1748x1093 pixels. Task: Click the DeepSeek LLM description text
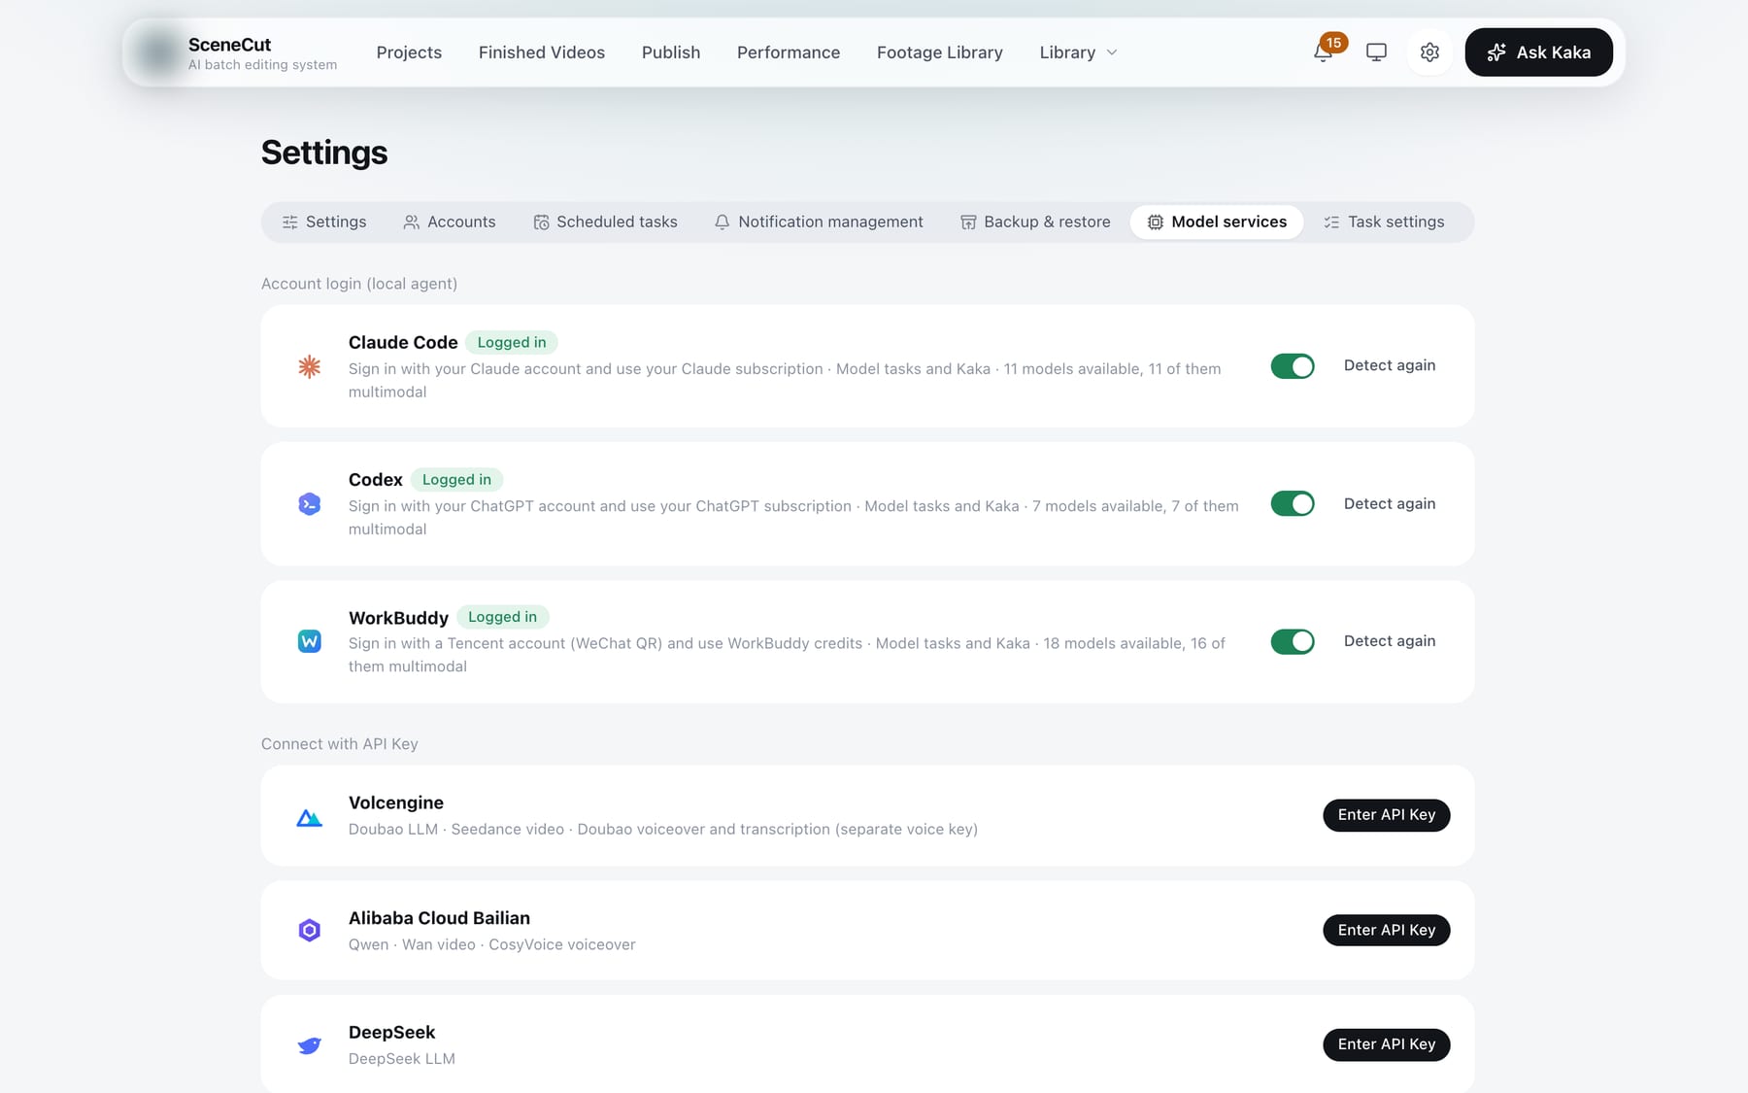pyautogui.click(x=402, y=1059)
